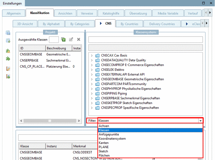Sort by the Beschreibung column header

[59, 48]
